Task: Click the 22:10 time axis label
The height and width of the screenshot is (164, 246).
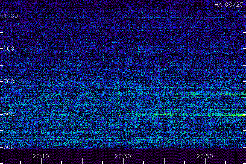Action: (x=41, y=156)
